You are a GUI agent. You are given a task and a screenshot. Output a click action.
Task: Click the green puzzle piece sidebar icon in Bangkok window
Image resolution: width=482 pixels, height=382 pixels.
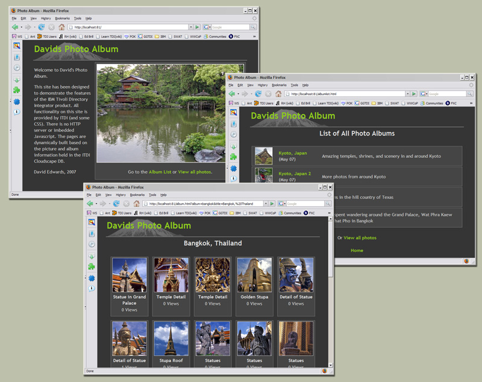pyautogui.click(x=92, y=266)
